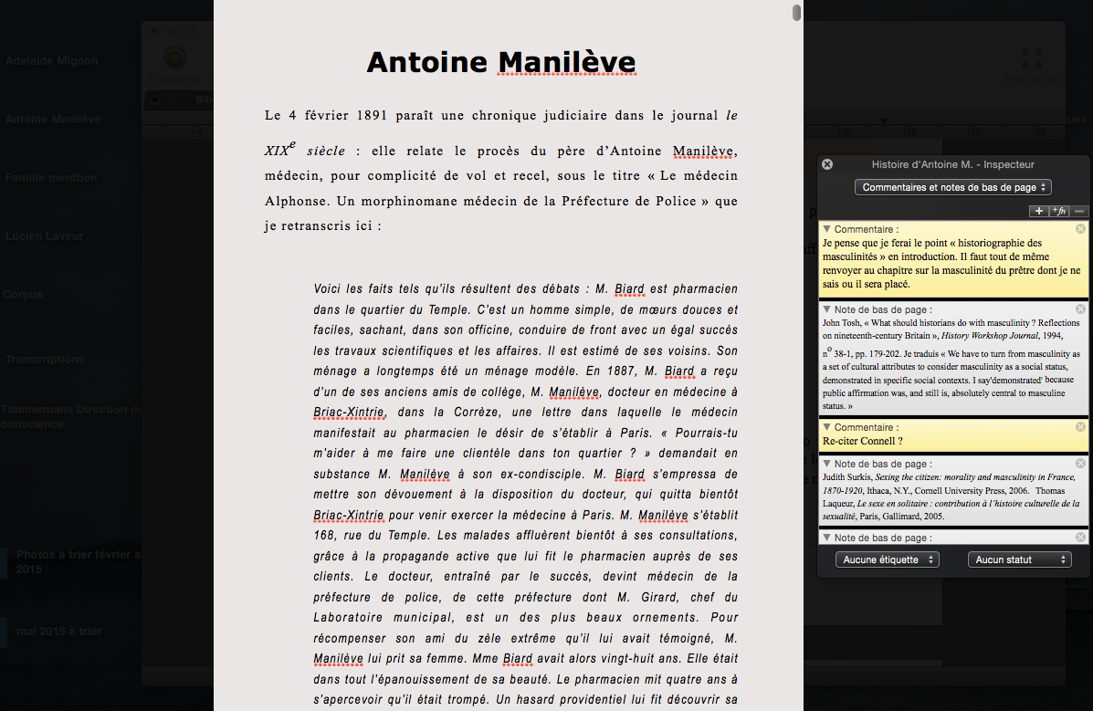
Task: Open the 'Aucune étiquette' label dropdown
Action: tap(888, 559)
